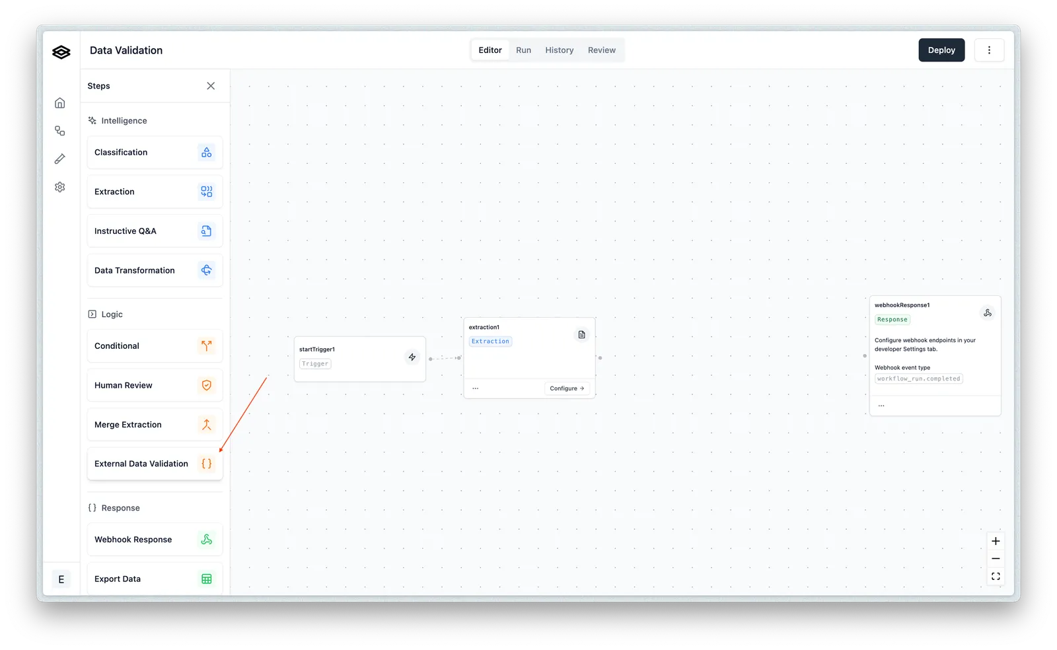
Task: Click the Classification step icon
Action: pyautogui.click(x=207, y=153)
